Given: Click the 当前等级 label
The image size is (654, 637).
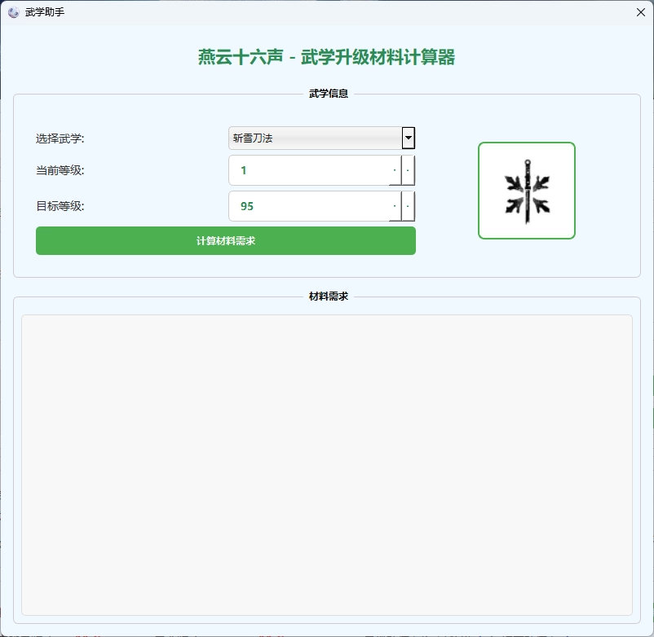Looking at the screenshot, I should [60, 171].
